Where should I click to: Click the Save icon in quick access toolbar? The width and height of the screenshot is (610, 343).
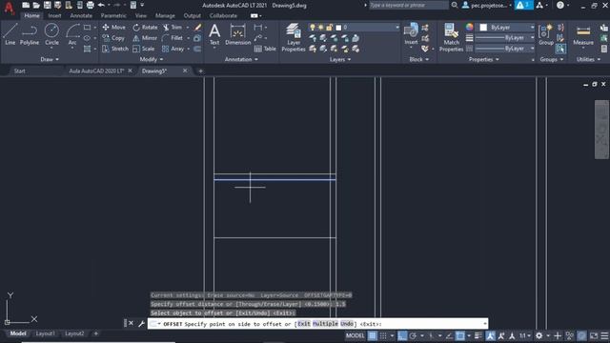pyautogui.click(x=47, y=5)
